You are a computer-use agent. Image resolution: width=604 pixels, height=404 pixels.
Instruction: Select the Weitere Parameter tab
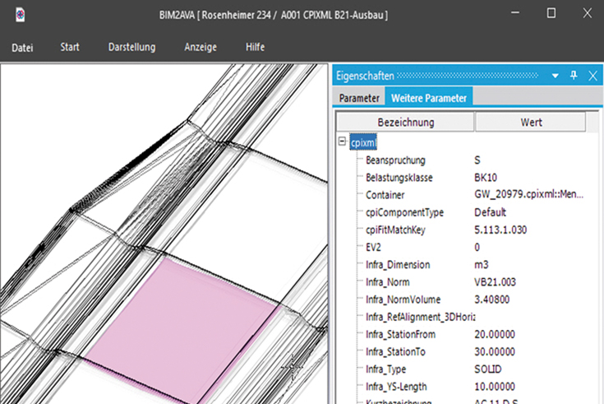click(x=429, y=98)
